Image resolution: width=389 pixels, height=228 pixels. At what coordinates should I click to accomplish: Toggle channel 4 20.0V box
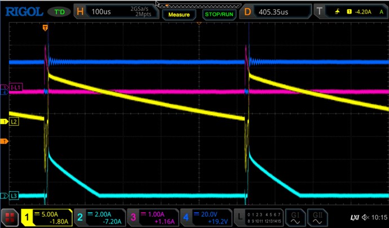pos(206,218)
